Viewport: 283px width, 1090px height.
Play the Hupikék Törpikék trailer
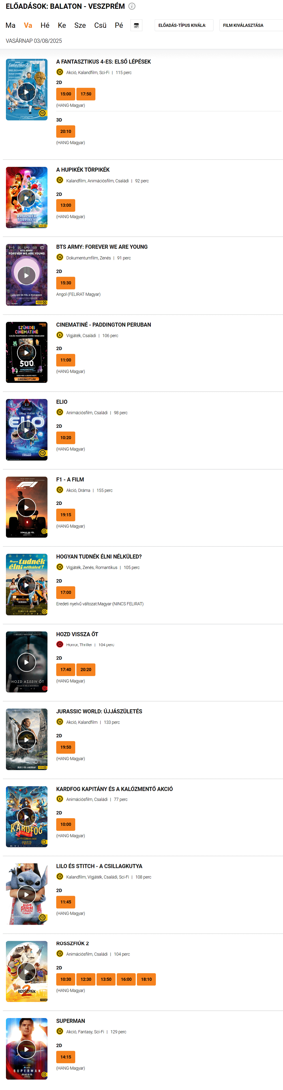(27, 198)
